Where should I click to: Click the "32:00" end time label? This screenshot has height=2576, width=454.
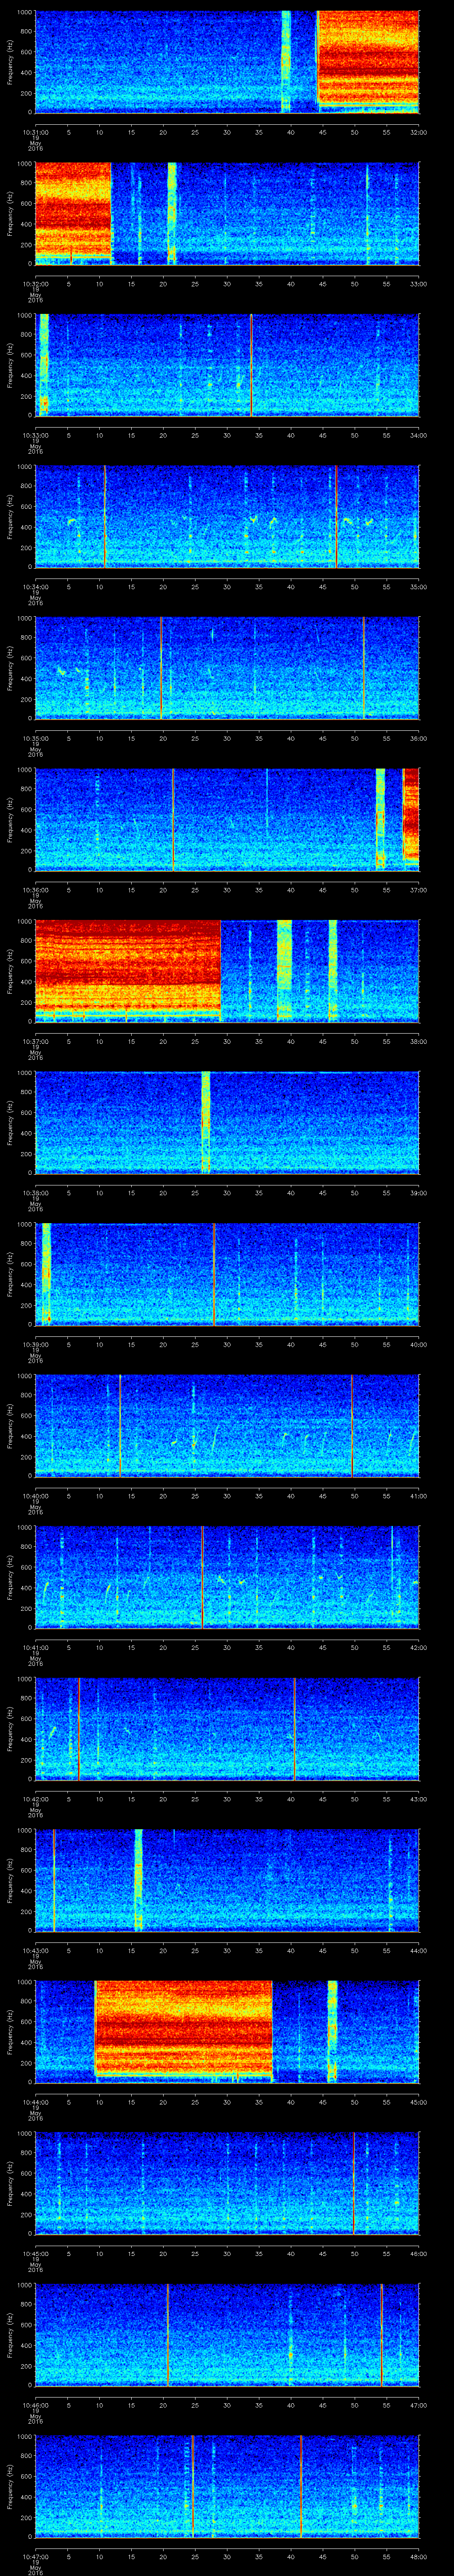click(418, 132)
